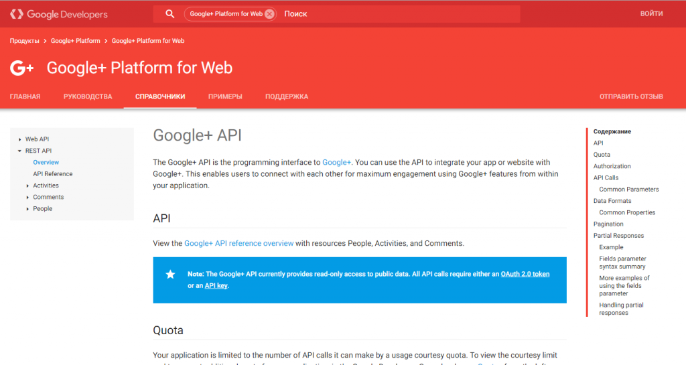Open People in sidebar
Image resolution: width=686 pixels, height=365 pixels.
tap(42, 208)
